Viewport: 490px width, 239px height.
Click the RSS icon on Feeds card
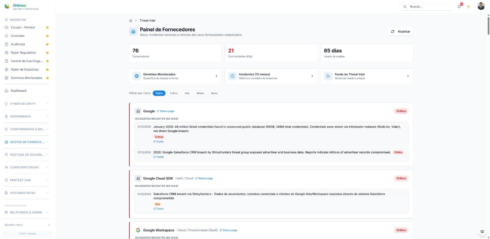328,76
